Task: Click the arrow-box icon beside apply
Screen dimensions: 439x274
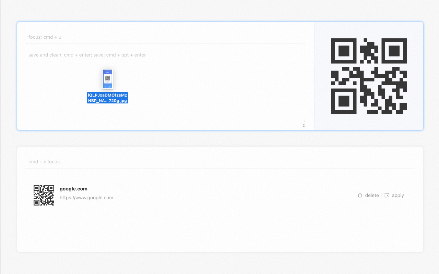Action: [387, 195]
